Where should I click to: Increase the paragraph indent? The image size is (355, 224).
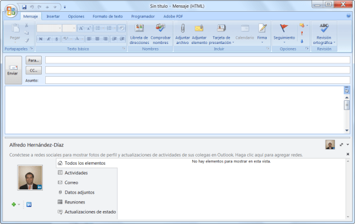[x=122, y=39]
